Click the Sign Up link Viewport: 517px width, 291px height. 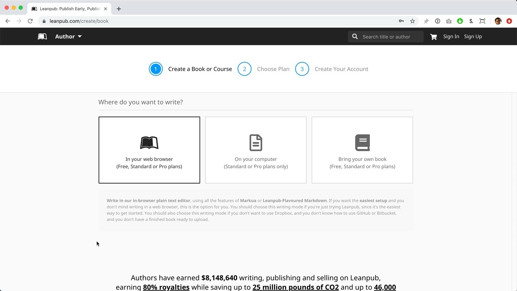473,37
